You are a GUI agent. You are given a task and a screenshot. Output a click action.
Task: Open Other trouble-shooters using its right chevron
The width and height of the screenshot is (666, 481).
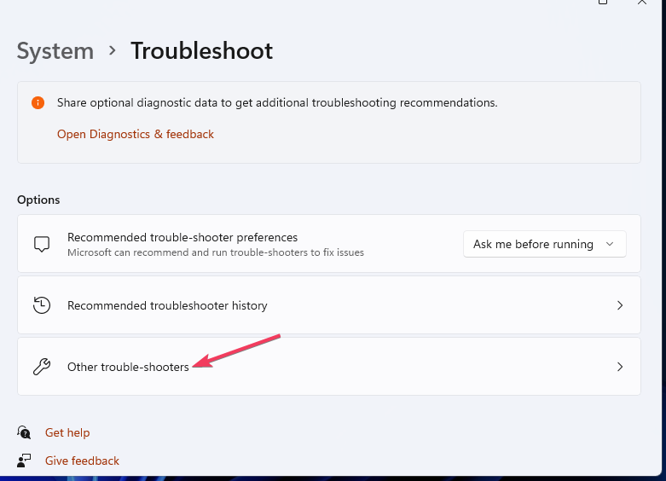(x=620, y=367)
